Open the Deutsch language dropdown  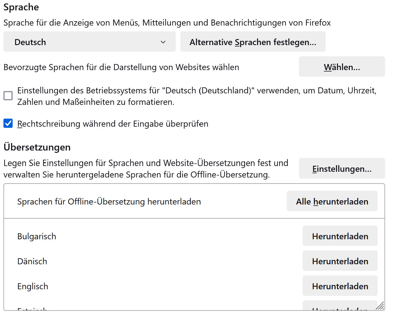click(x=89, y=42)
